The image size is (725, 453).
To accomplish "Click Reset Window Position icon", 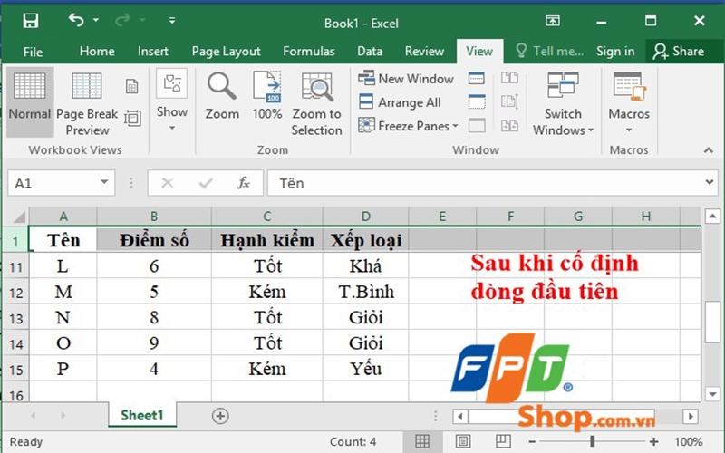I will pos(509,125).
